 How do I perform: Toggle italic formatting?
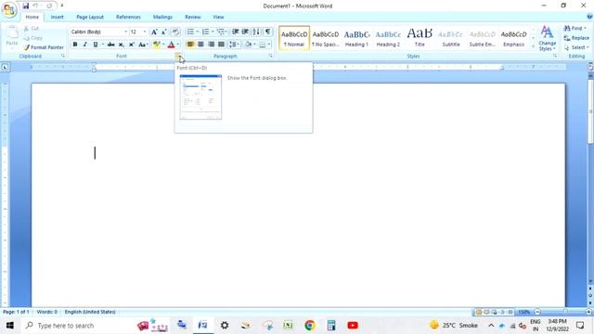[x=84, y=45]
